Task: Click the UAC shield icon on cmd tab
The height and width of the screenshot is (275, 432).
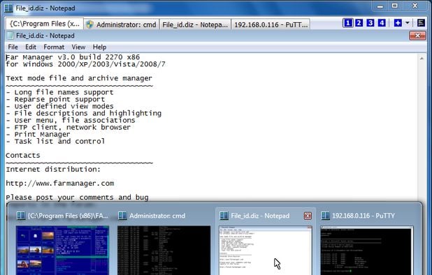Action: 89,24
